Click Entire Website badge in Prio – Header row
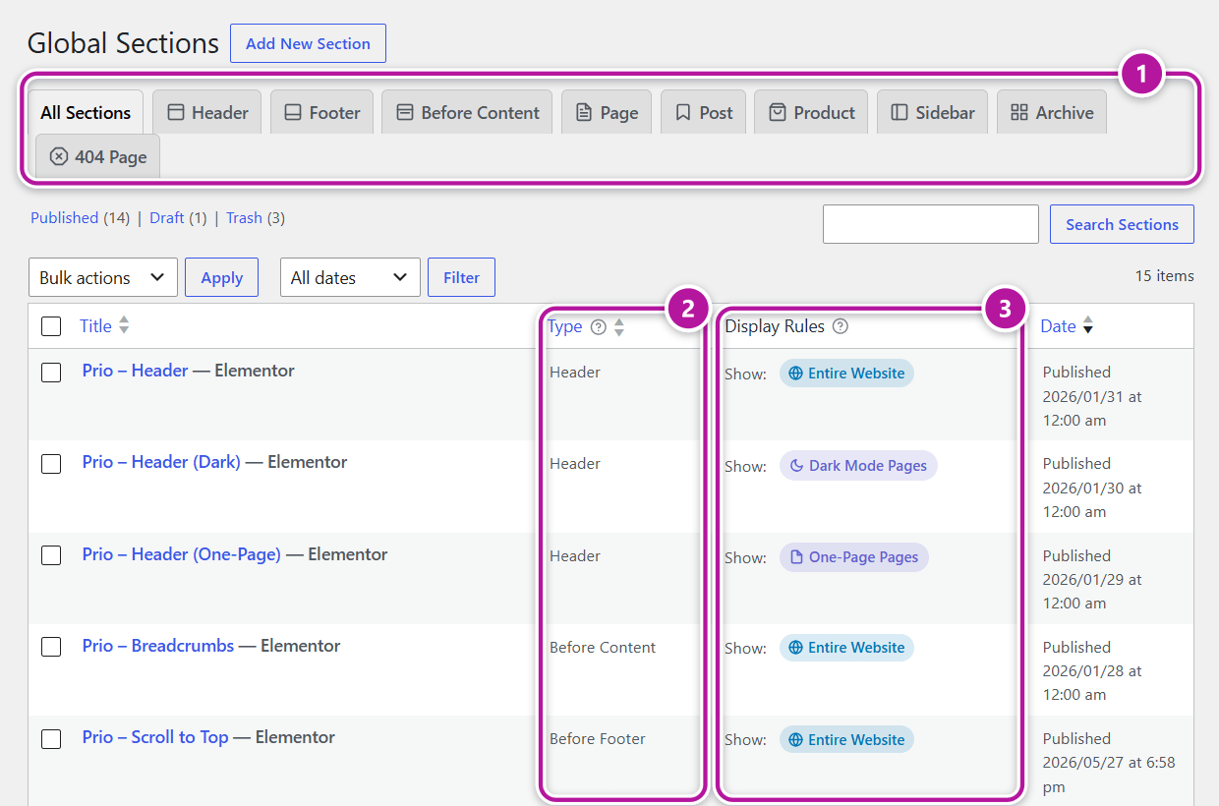The height and width of the screenshot is (806, 1219). [846, 374]
